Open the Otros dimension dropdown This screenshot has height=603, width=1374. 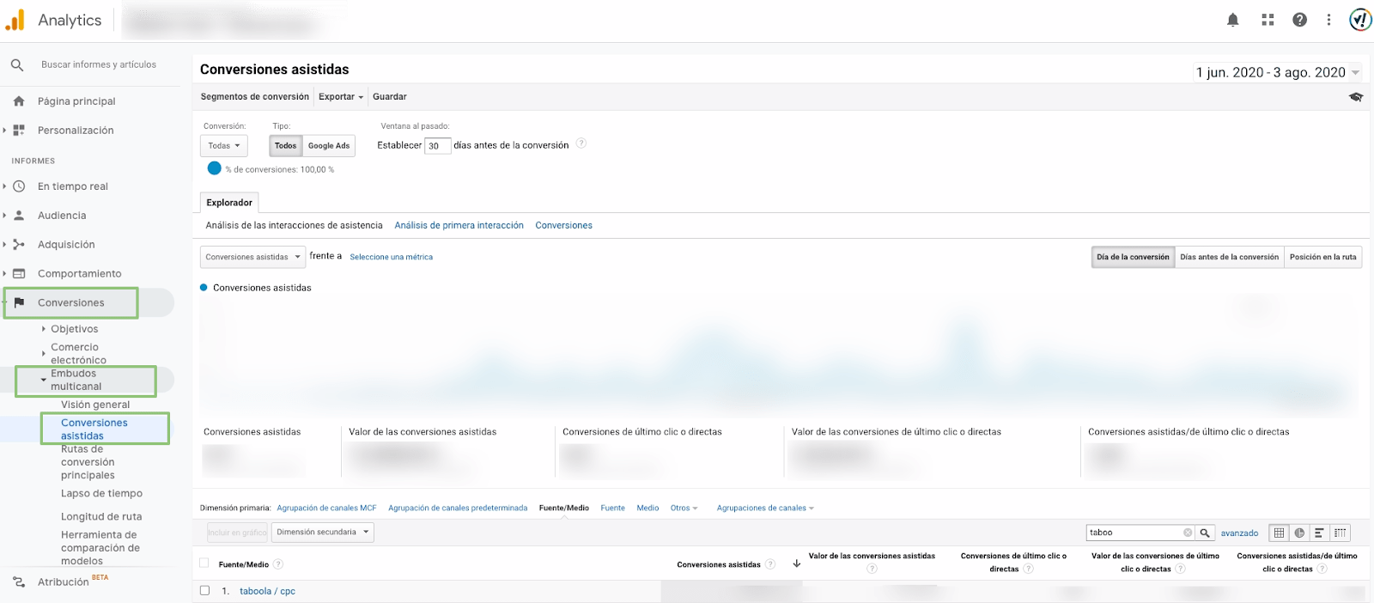tap(684, 509)
